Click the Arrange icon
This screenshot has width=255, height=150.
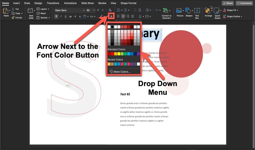pos(208,11)
